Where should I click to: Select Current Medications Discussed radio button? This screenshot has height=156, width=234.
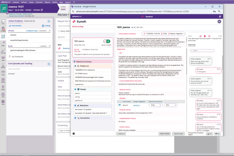[x=118, y=81]
